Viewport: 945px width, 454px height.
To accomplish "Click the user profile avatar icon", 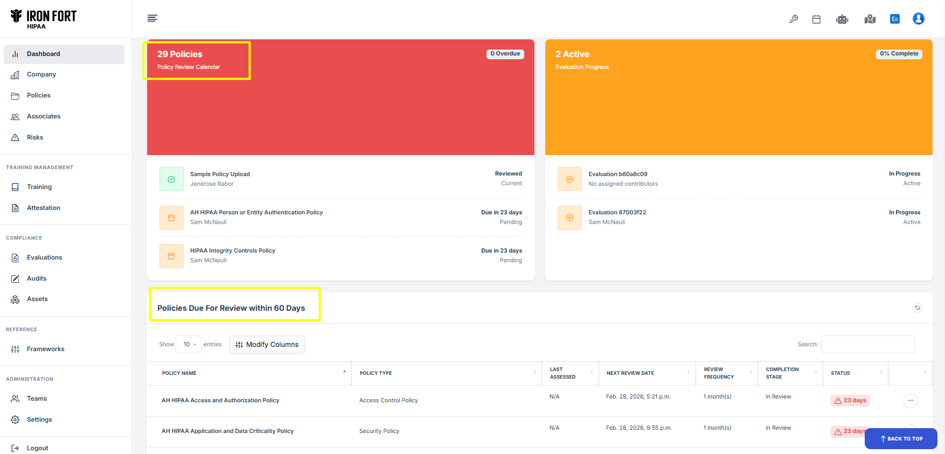I will coord(918,19).
